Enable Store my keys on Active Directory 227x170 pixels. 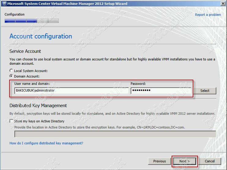click(11, 121)
